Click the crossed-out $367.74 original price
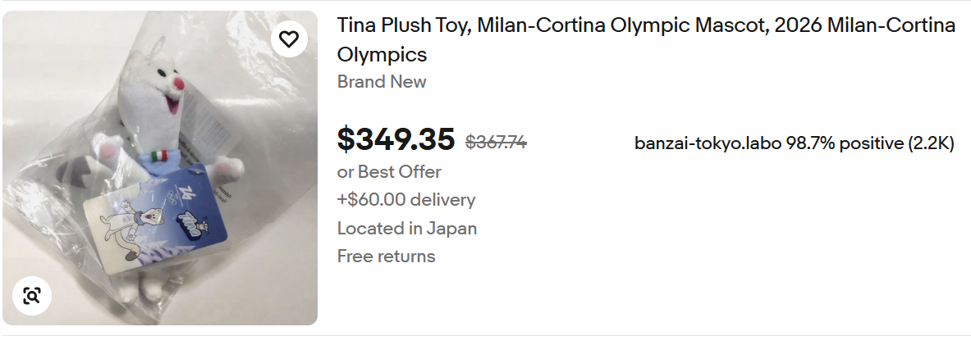This screenshot has height=345, width=971. click(496, 142)
